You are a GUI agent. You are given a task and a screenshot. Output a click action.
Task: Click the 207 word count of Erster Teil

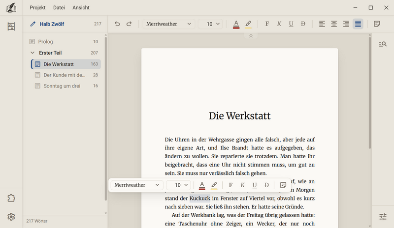[94, 53]
